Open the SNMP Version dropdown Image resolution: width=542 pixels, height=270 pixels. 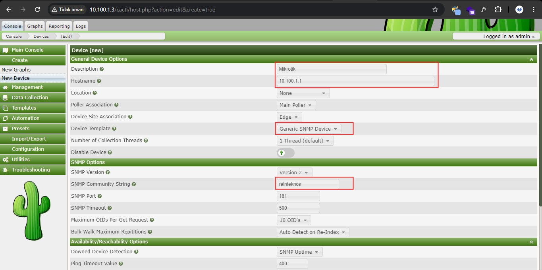294,172
